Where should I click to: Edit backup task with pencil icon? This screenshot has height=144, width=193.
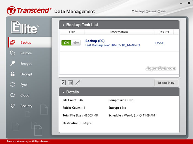[78, 83]
